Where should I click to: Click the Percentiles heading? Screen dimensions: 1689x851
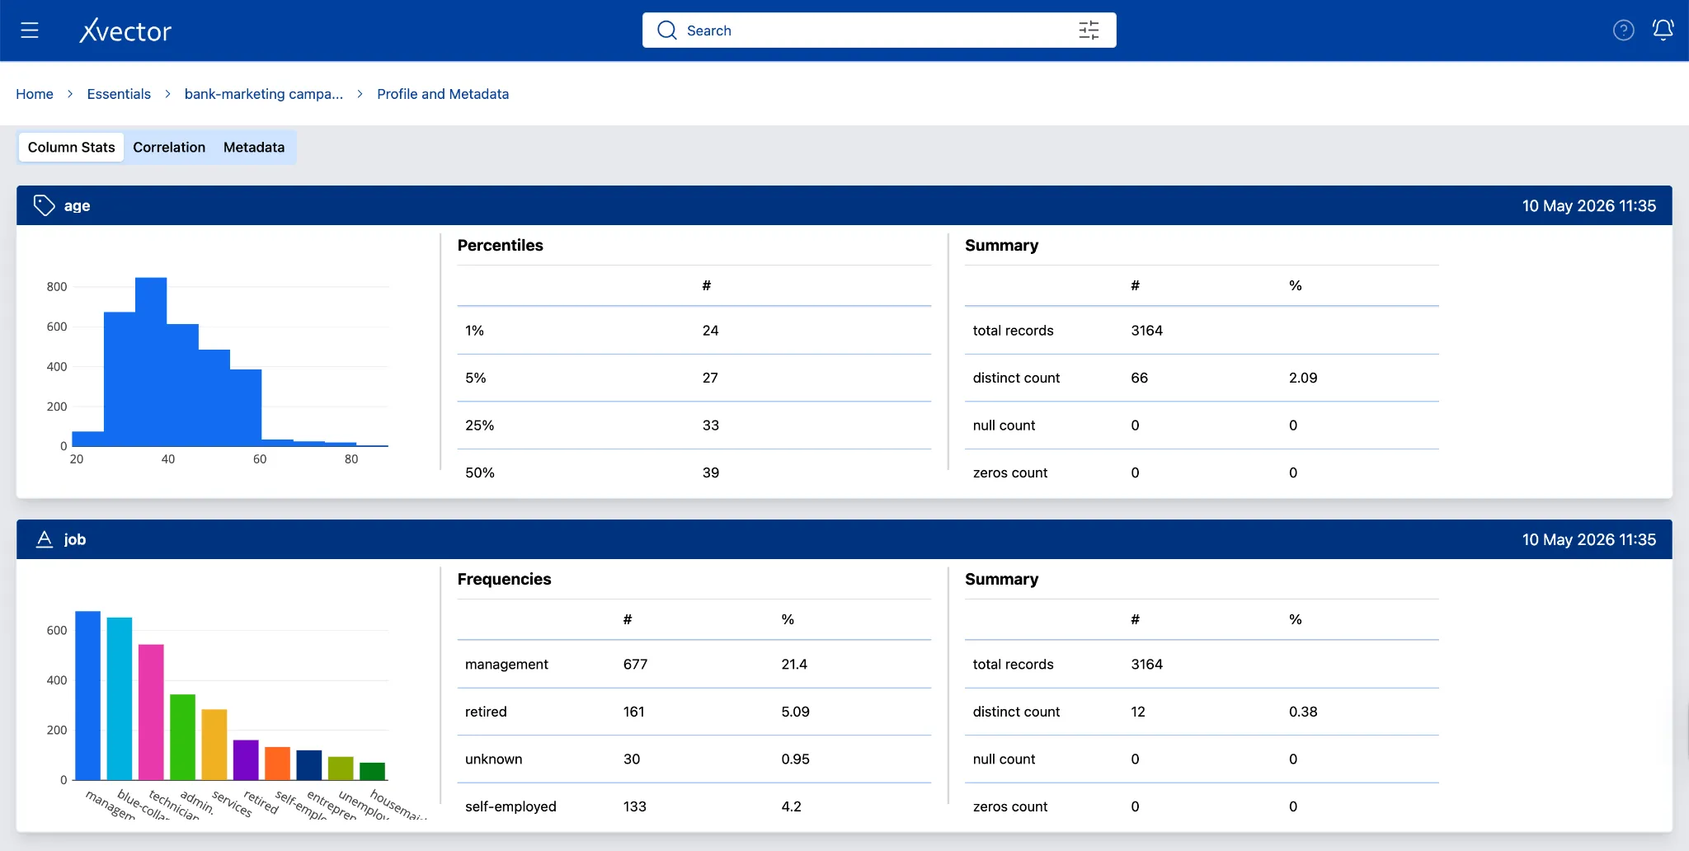coord(501,245)
